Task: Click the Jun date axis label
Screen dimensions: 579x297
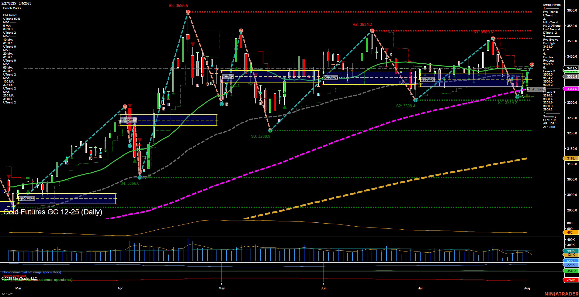Action: pos(324,288)
